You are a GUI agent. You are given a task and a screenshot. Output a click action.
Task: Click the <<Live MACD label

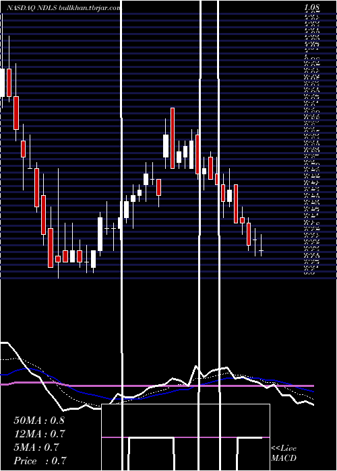tap(284, 454)
